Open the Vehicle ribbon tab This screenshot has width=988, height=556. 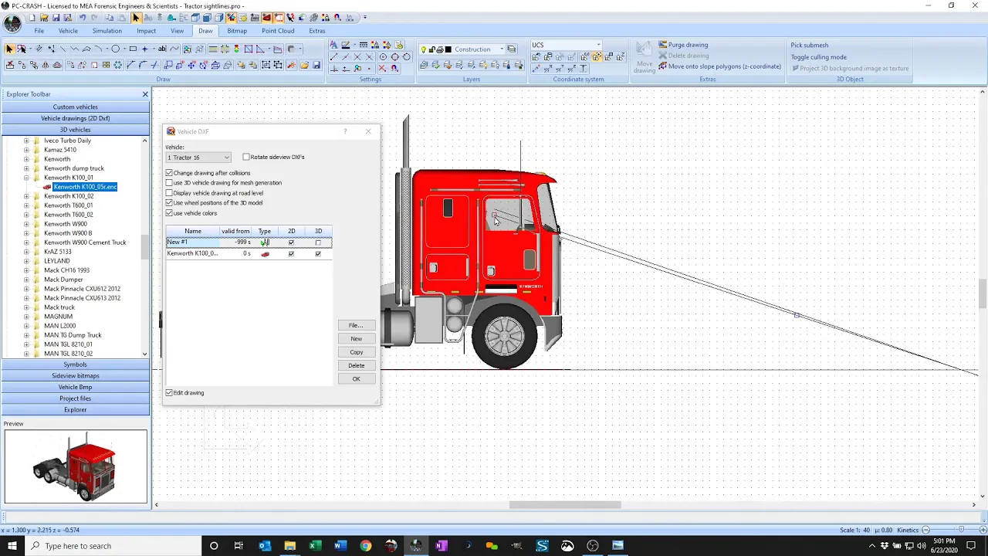click(x=68, y=31)
